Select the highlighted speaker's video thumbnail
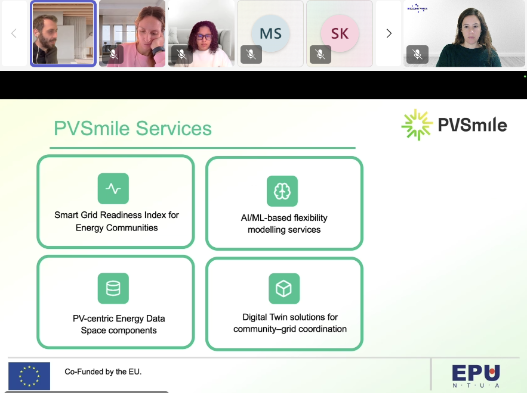The width and height of the screenshot is (527, 393). click(x=63, y=33)
